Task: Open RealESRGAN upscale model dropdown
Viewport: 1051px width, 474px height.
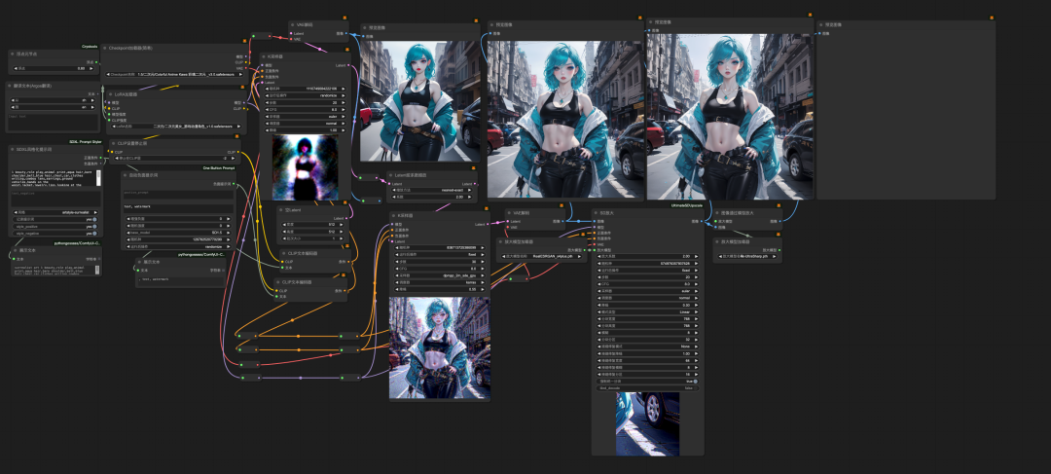Action: point(542,256)
